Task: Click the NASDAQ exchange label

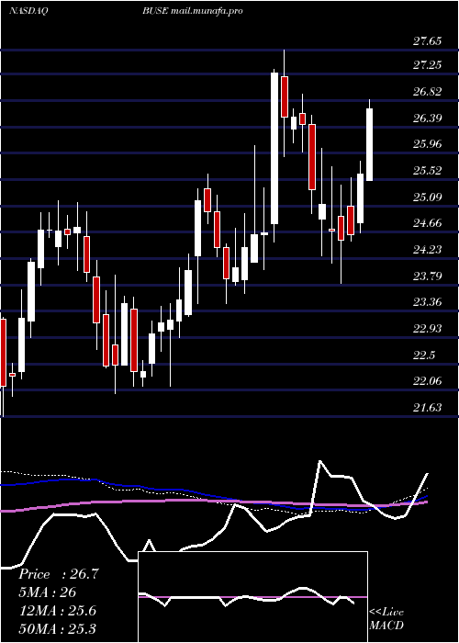Action: (28, 11)
